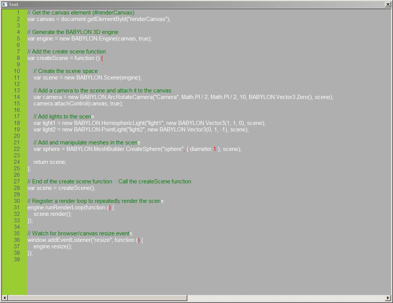393x303 pixels.
Task: Click the horizontal scrollbar right arrow
Action: click(x=388, y=298)
